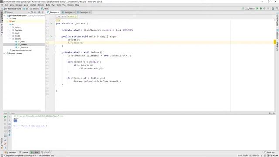Expand the custom package
This screenshot has height=157, width=279.
[10, 27]
